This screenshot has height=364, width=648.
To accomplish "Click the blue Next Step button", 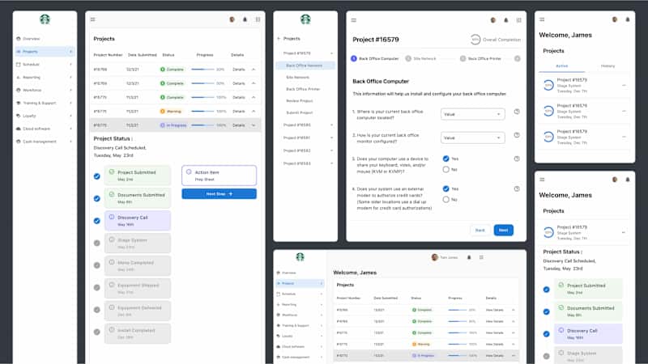I will tap(219, 194).
